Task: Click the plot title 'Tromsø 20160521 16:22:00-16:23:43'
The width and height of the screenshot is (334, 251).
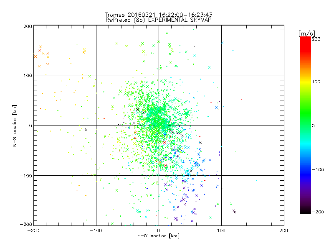Action: tap(158, 15)
